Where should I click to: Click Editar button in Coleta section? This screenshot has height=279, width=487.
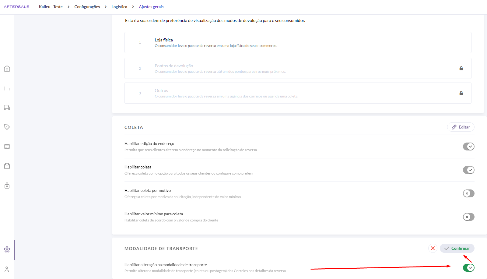[x=461, y=127]
